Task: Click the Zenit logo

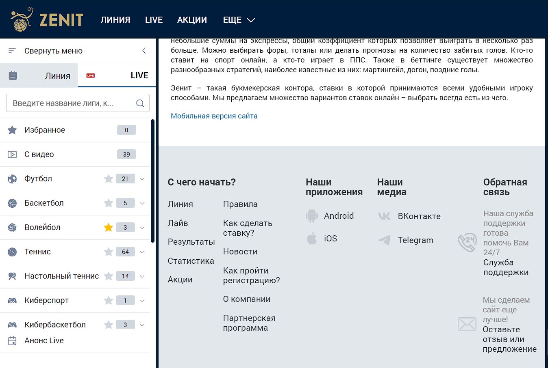Action: pos(47,19)
